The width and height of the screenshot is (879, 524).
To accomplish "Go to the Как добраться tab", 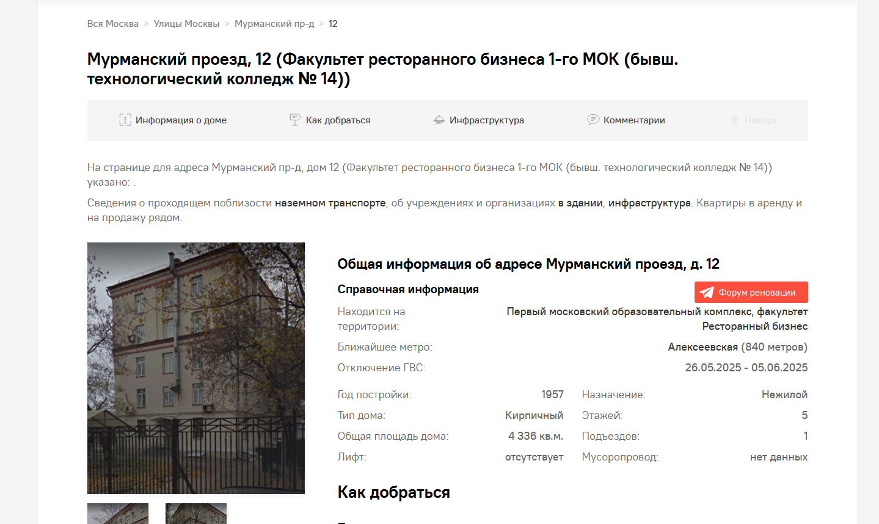I will coord(338,120).
